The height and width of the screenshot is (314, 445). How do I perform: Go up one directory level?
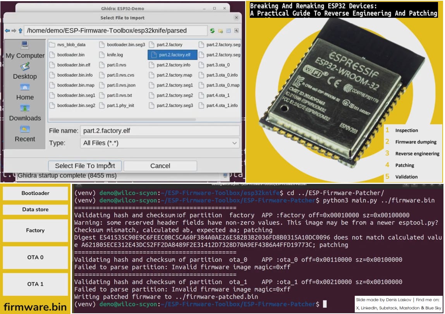pos(21,31)
